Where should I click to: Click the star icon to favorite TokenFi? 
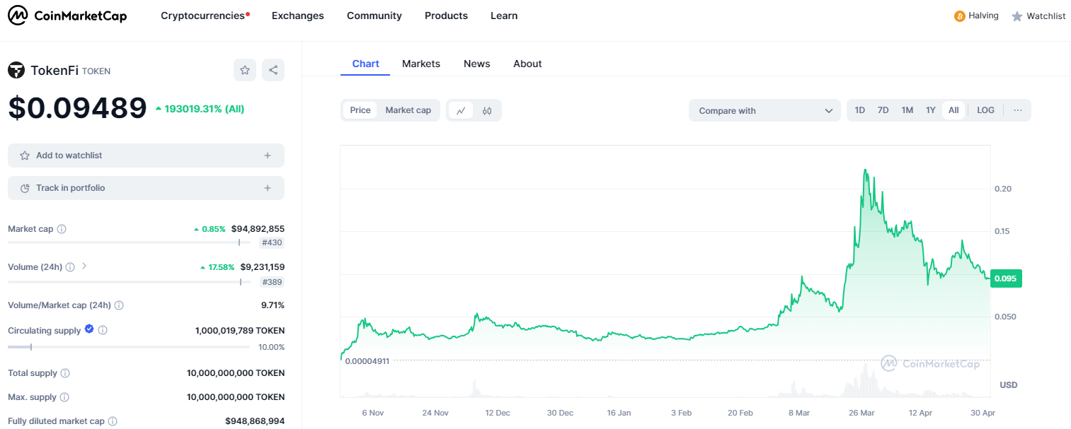[x=245, y=70]
